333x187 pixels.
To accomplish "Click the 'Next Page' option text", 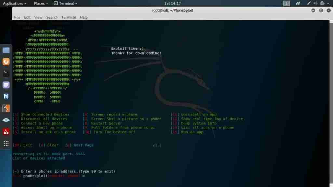I will (x=84, y=145).
